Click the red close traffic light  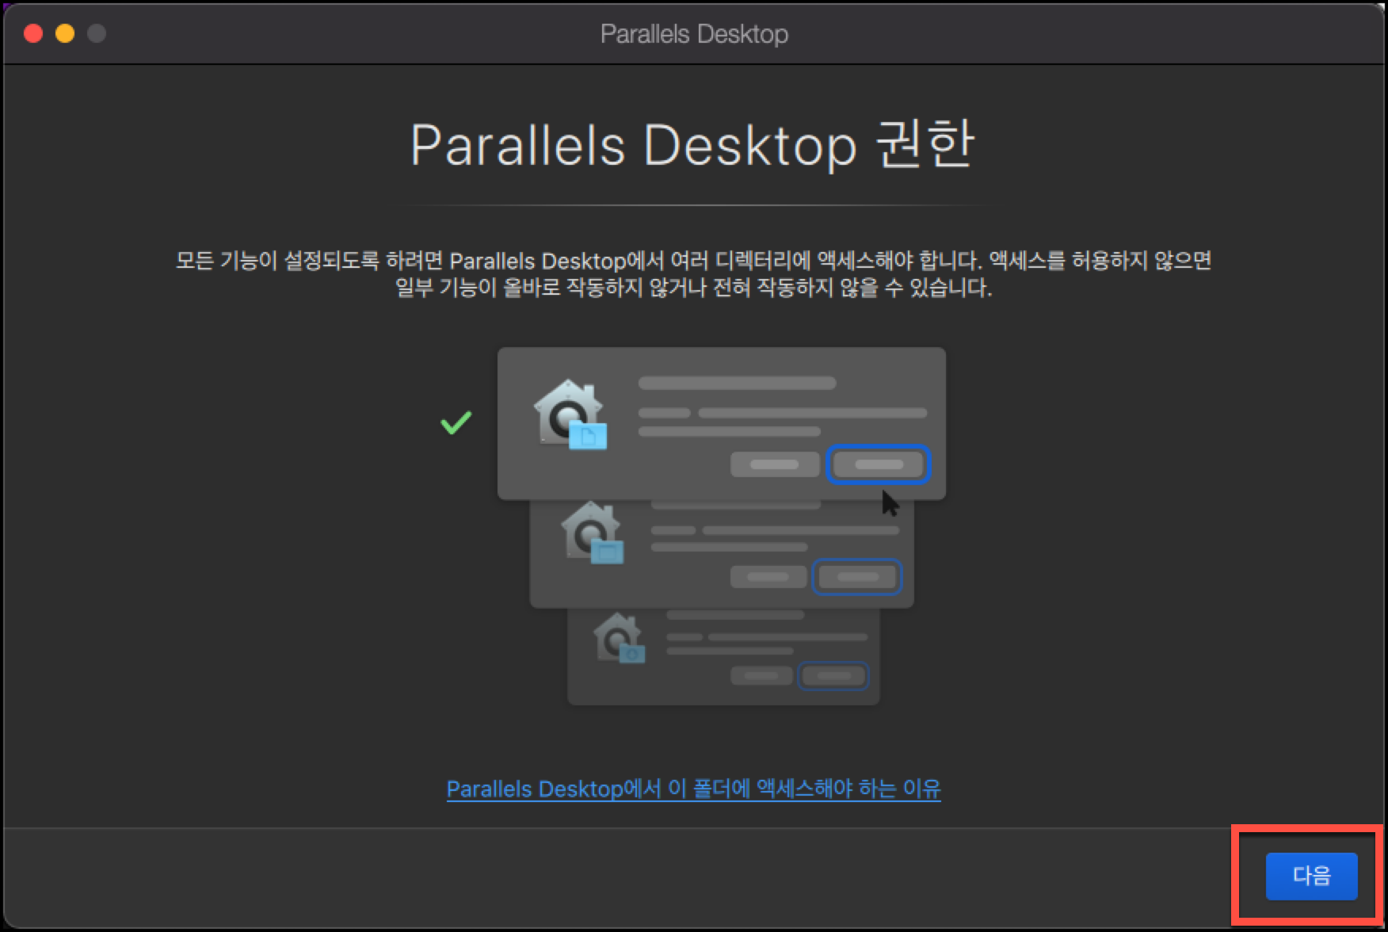point(32,33)
